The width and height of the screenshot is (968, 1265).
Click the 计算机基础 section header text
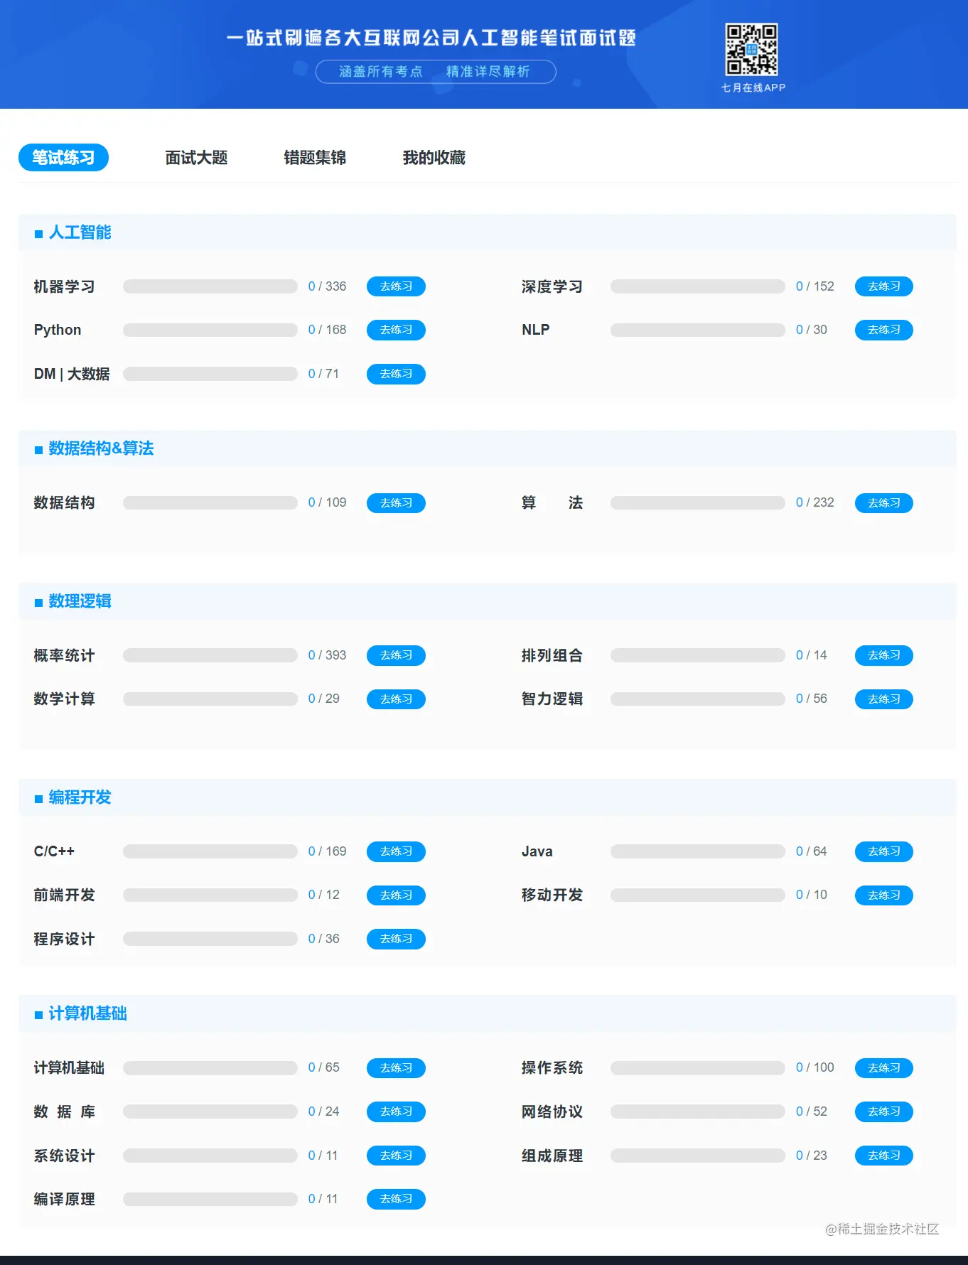(x=87, y=1013)
